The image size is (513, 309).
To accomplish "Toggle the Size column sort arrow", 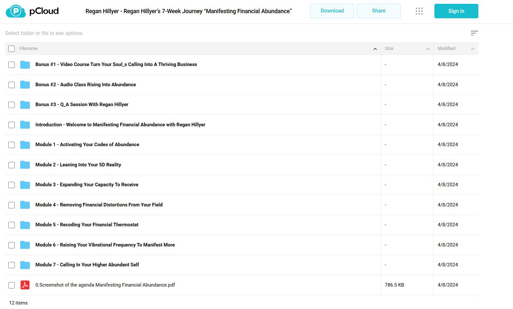I will (428, 49).
